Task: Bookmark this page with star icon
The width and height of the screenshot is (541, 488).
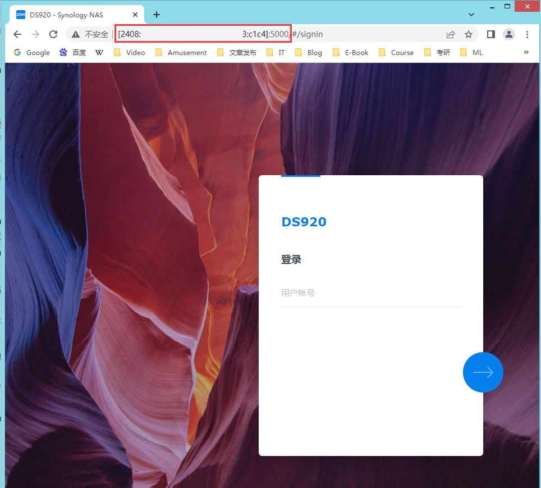Action: [469, 34]
